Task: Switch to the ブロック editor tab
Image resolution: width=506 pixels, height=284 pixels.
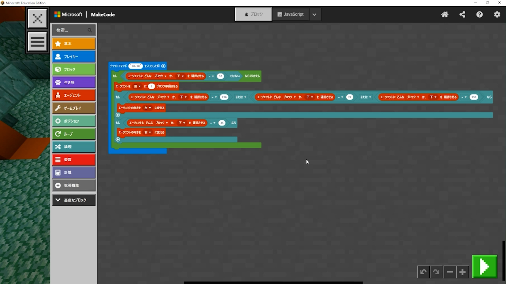Action: [253, 14]
